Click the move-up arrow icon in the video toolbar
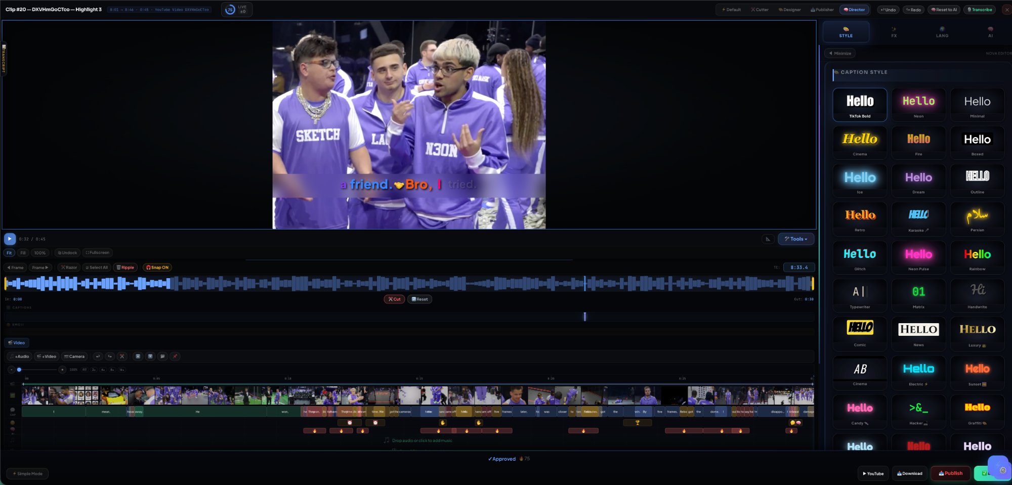The width and height of the screenshot is (1012, 485). [138, 357]
